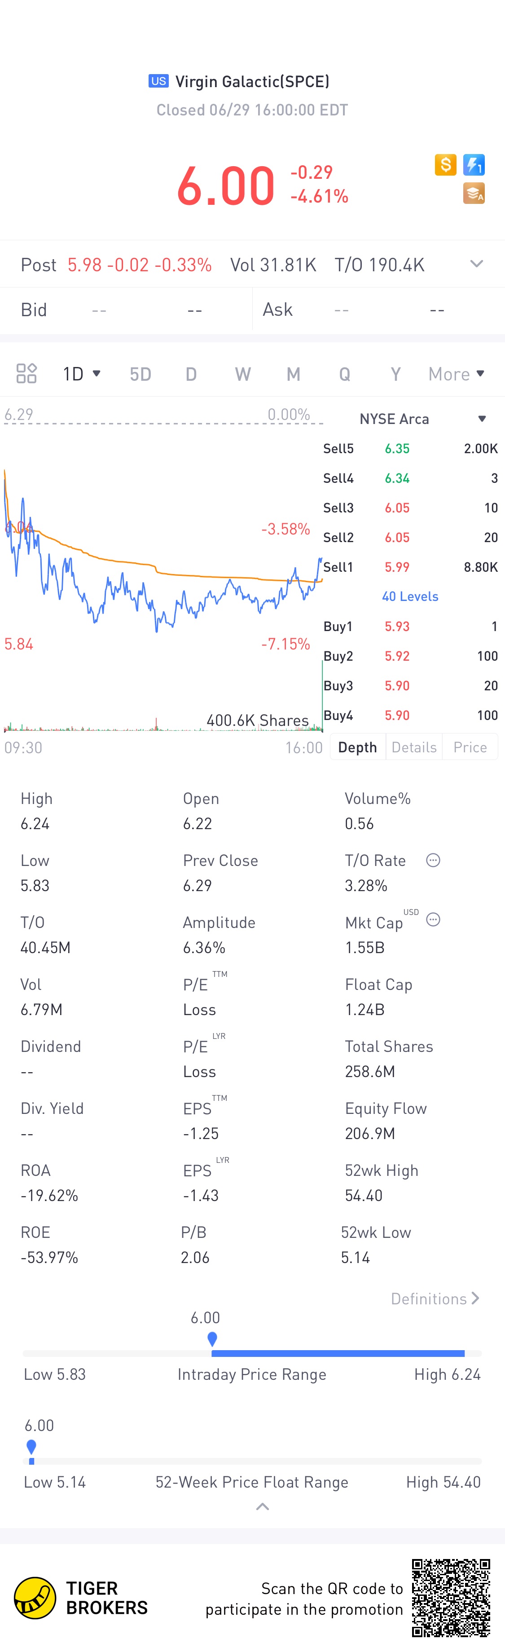Tap the info icon beside Mkt Cap
Screen dimensions: 505x1652
point(433,919)
